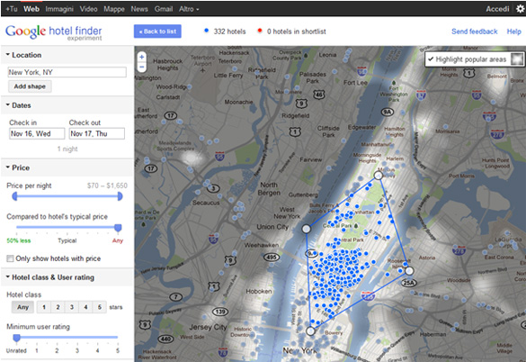Collapse the Dates section
Screen dimensions: 526x362
coord(19,105)
